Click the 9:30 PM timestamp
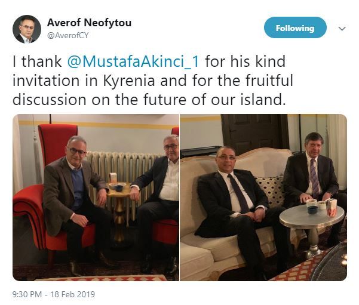 pyautogui.click(x=27, y=294)
